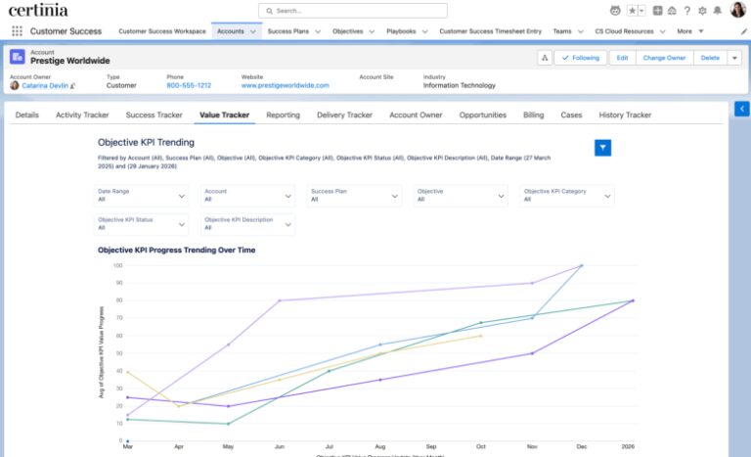Select the Success Tracker tab
This screenshot has height=457, width=751.
[155, 115]
